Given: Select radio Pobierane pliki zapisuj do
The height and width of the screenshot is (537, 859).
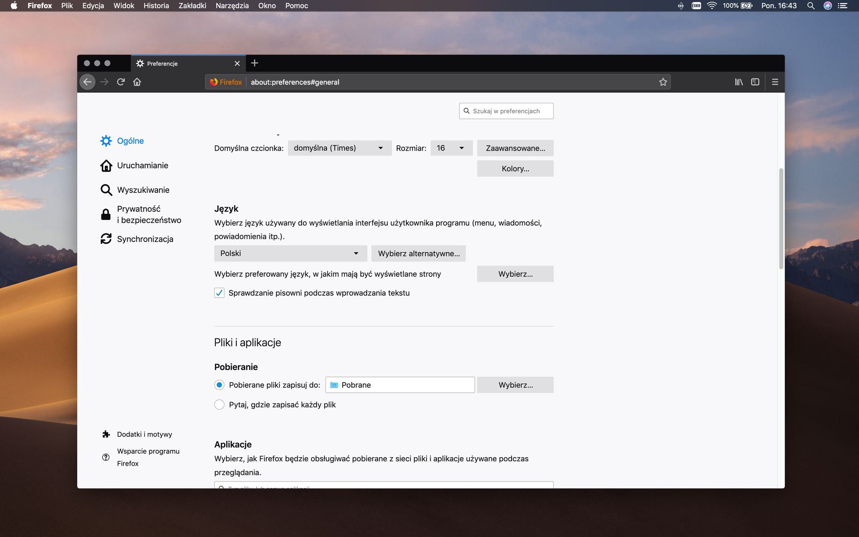Looking at the screenshot, I should click(219, 384).
